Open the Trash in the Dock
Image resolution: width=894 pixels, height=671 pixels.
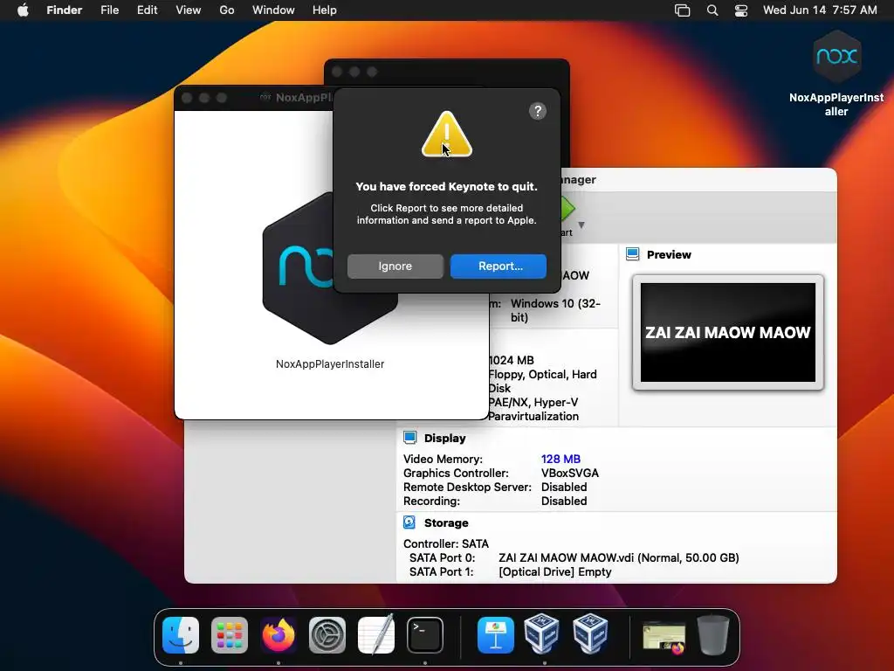(x=712, y=635)
